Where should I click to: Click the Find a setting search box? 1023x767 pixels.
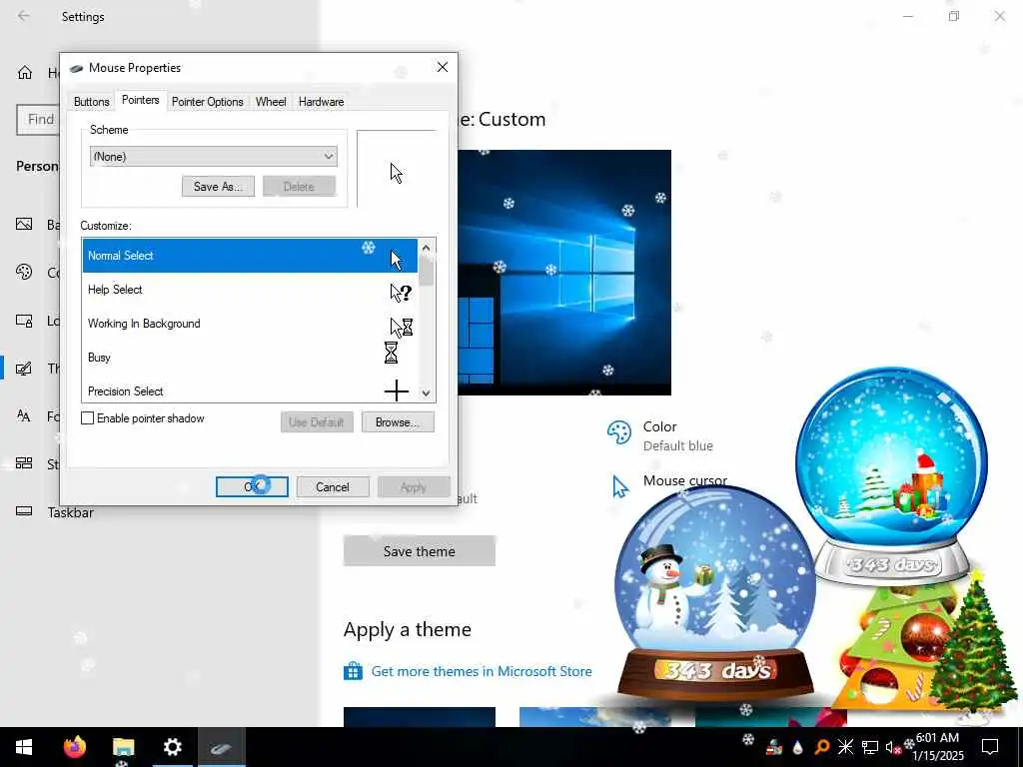click(38, 120)
